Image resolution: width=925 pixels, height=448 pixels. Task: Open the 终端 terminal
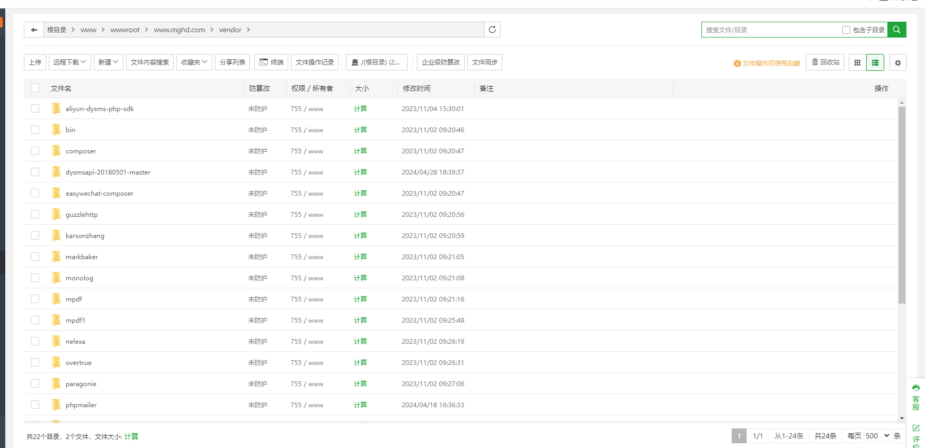(x=271, y=62)
